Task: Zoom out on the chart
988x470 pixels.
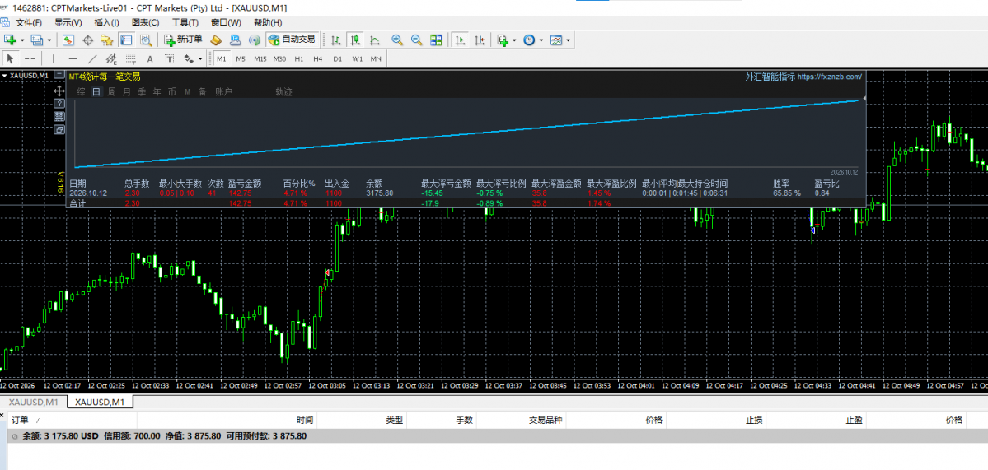Action: (x=416, y=40)
